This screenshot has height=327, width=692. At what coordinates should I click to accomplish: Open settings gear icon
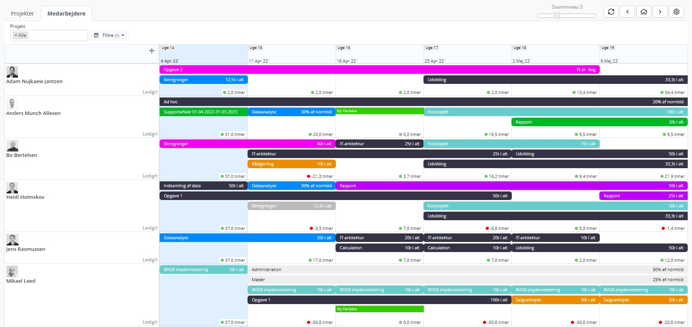click(676, 12)
